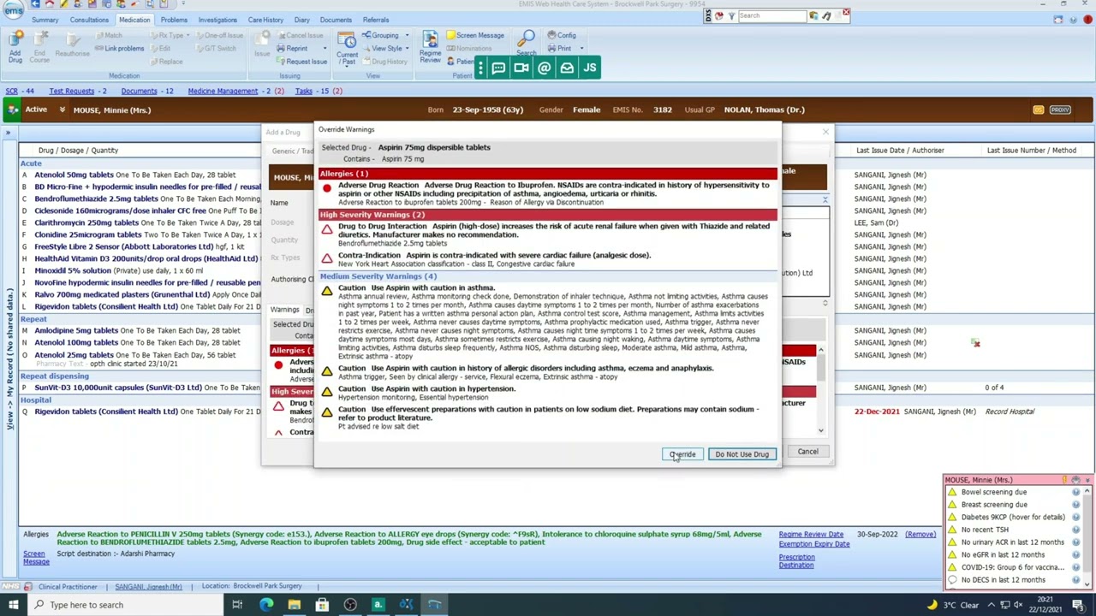Open the Referrals tab

point(376,20)
